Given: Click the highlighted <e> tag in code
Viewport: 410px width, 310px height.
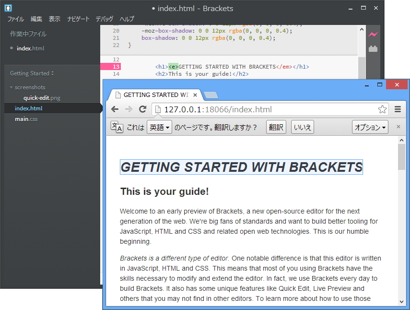Looking at the screenshot, I should click(173, 67).
